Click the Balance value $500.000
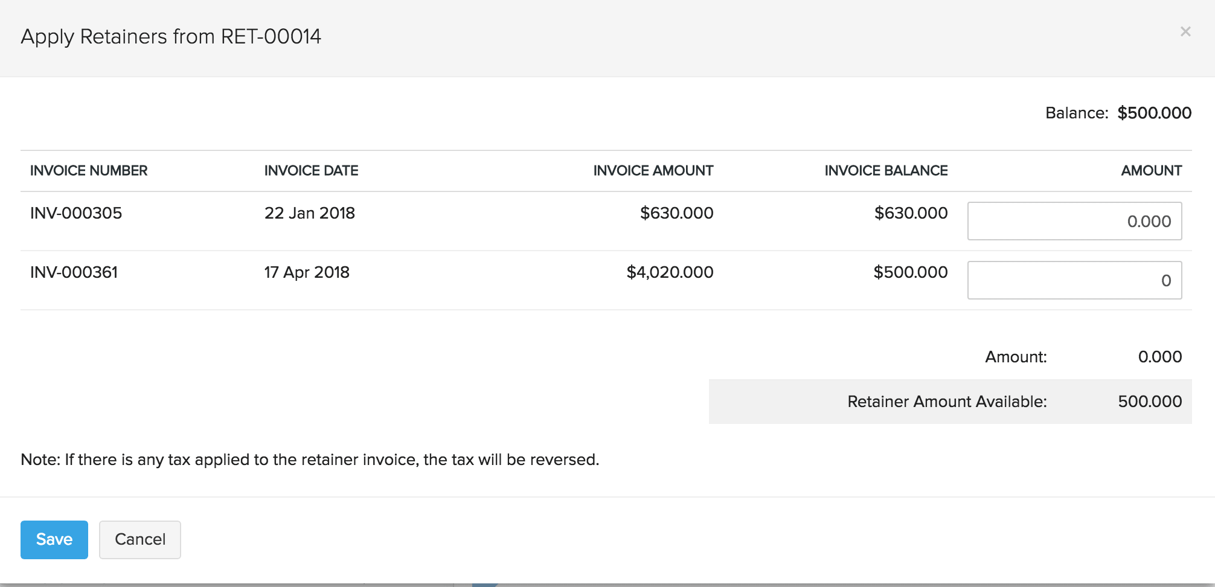The image size is (1215, 587). [x=1154, y=112]
